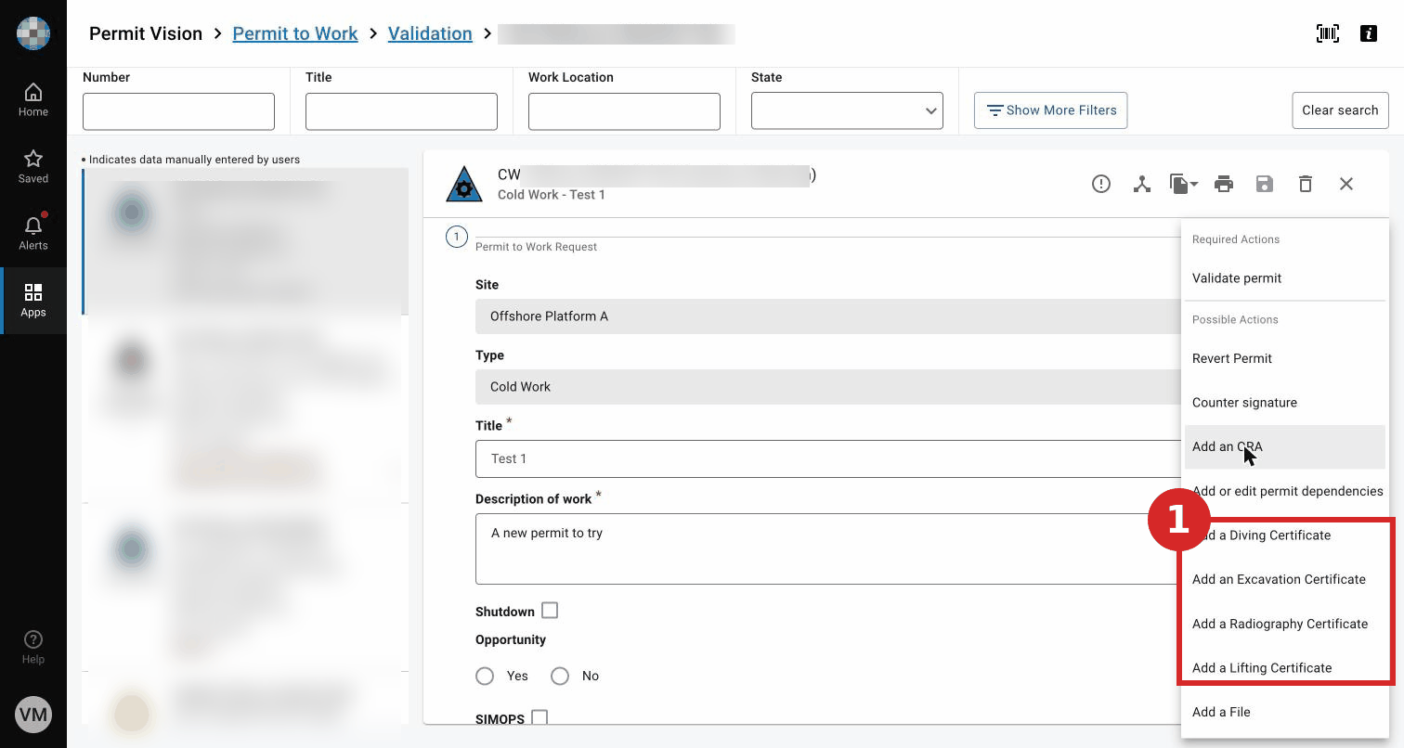
Task: Click the barcode scanner icon
Action: pos(1328,33)
